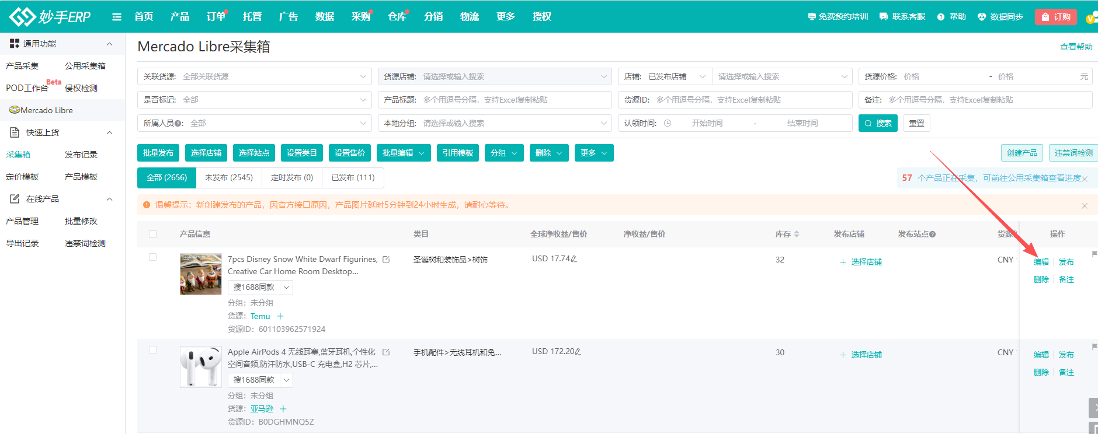Click the help icon beside 发布站点 header
Viewport: 1098px width, 434px height.
933,235
